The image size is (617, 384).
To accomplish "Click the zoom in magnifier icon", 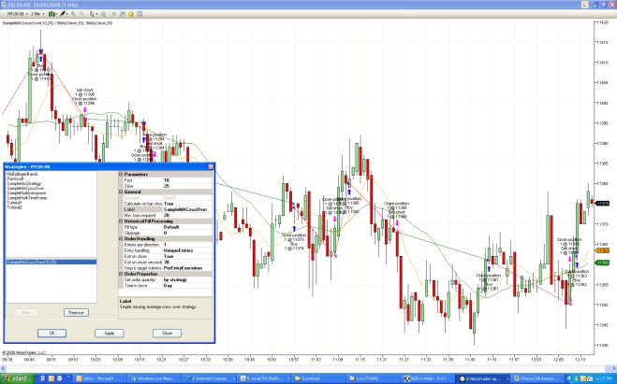I will 74,14.
